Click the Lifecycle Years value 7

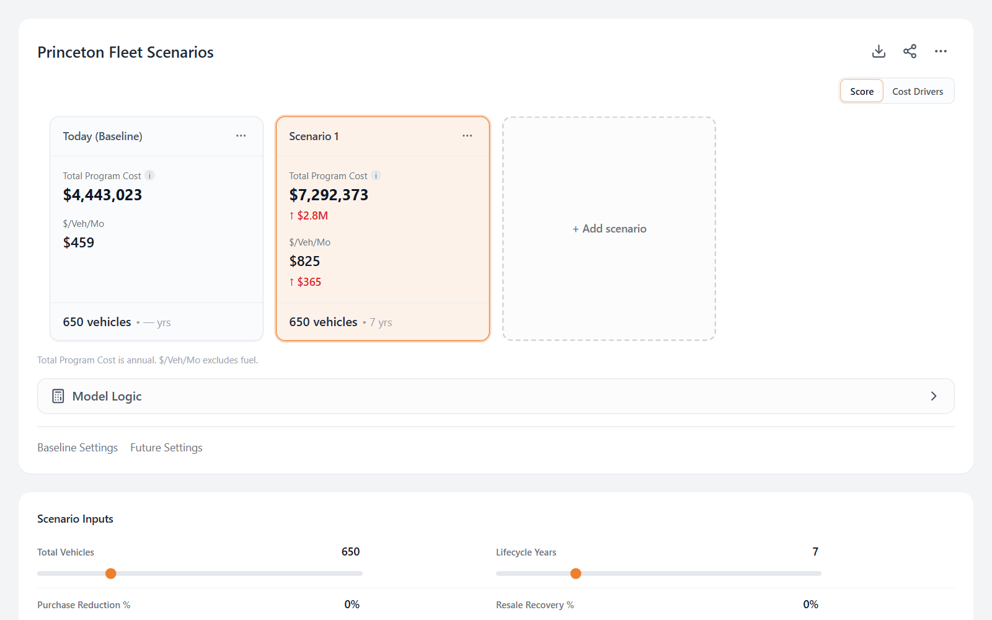pos(815,552)
